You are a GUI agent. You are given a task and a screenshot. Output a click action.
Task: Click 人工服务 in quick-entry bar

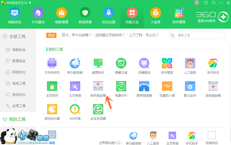pos(153,138)
